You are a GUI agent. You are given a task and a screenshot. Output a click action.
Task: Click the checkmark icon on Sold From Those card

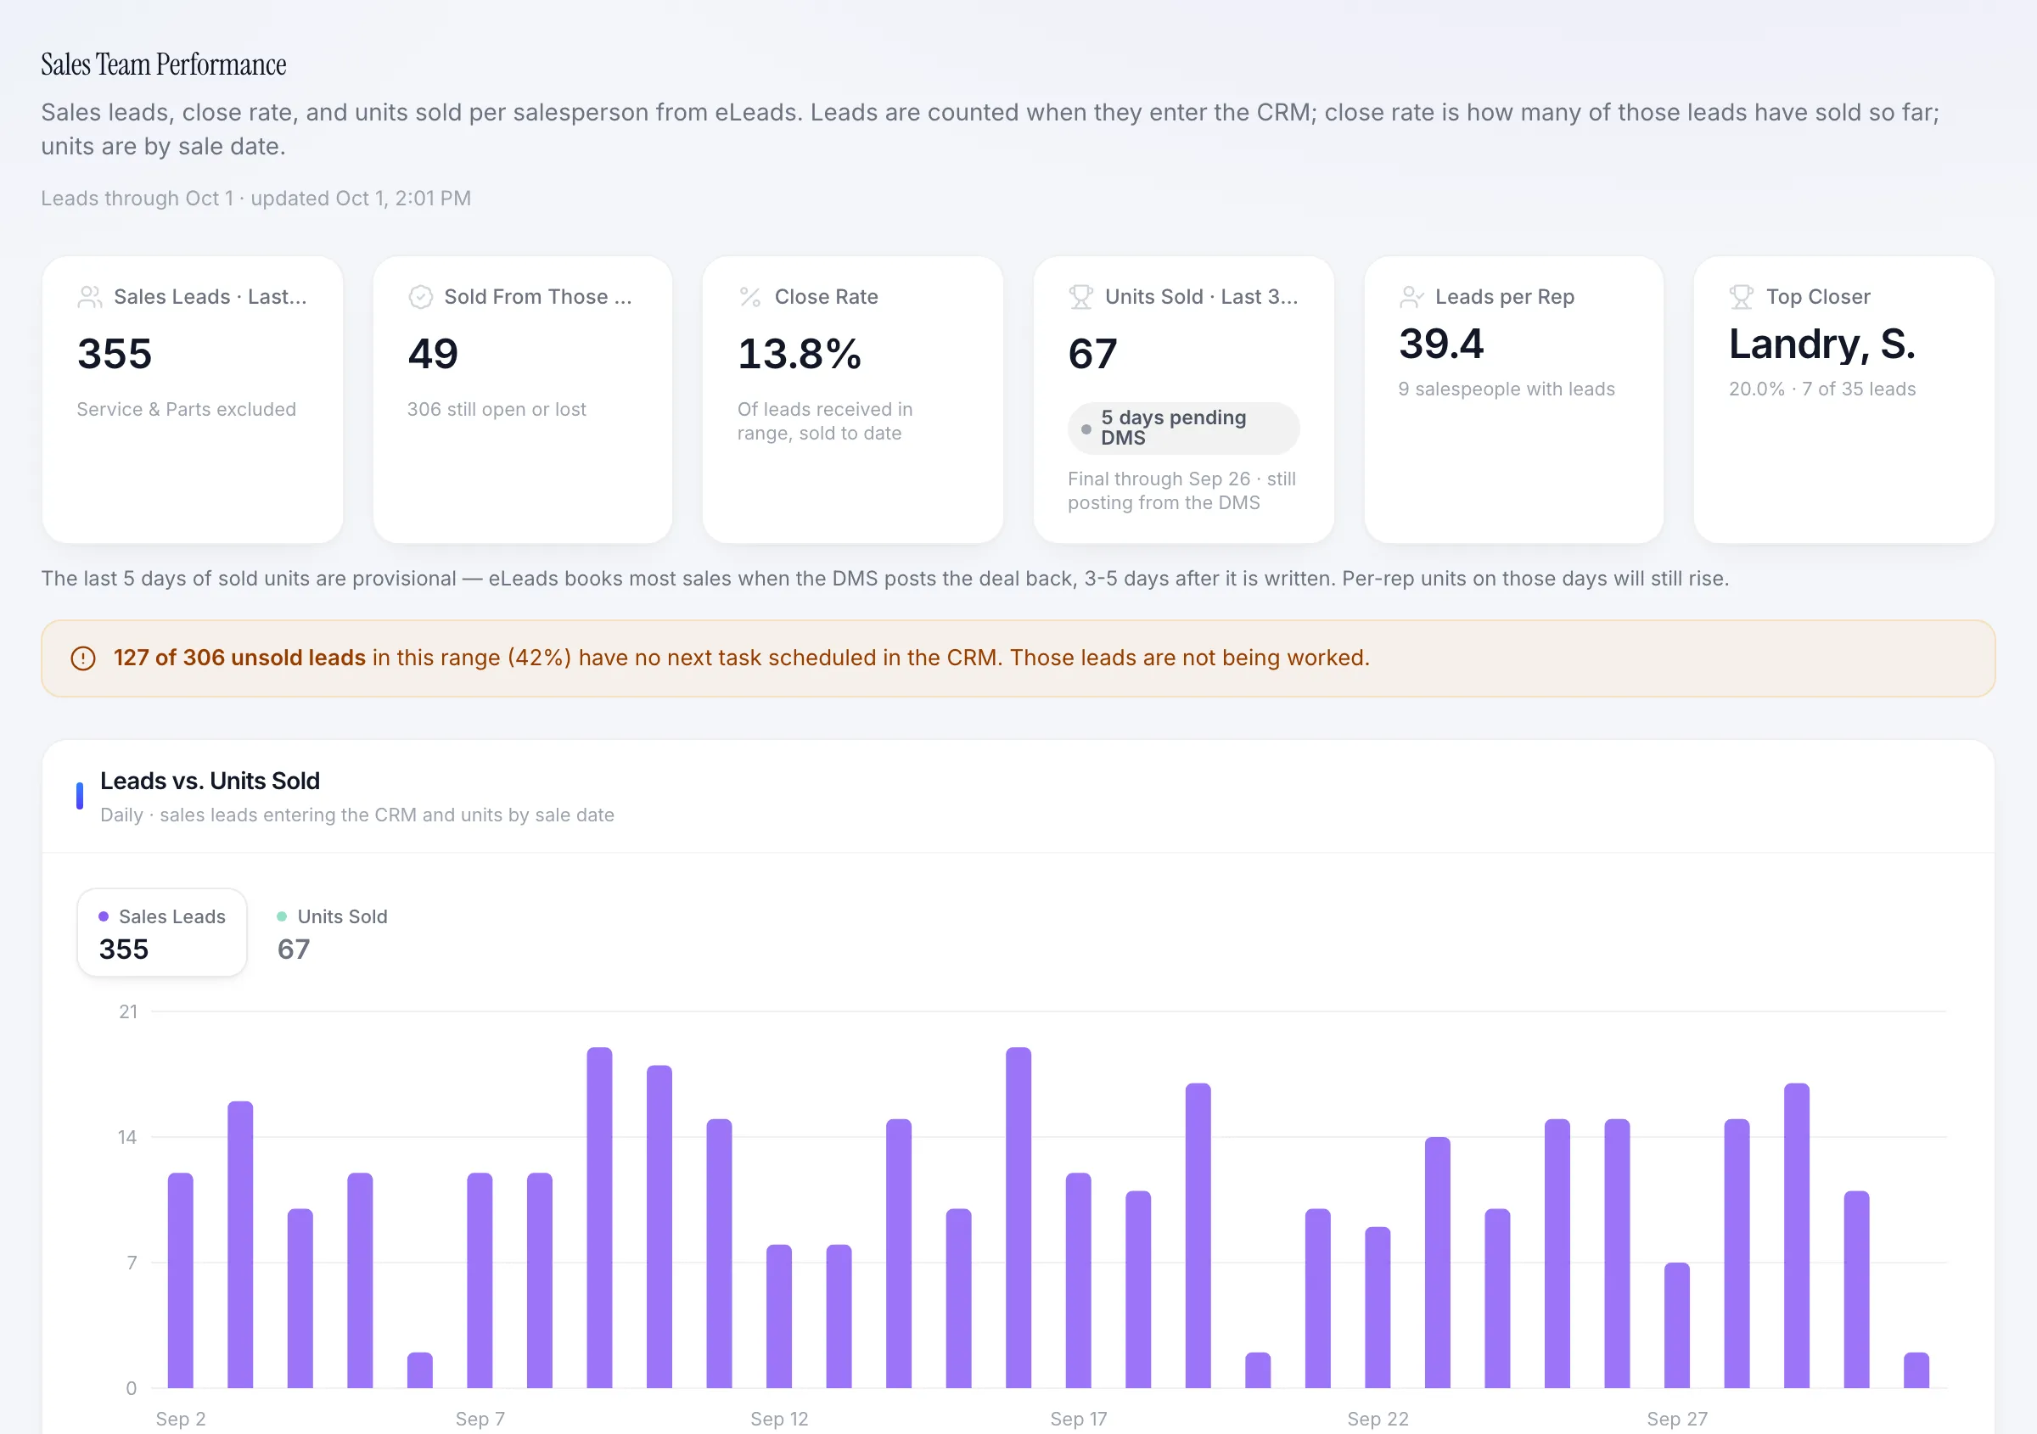tap(420, 297)
